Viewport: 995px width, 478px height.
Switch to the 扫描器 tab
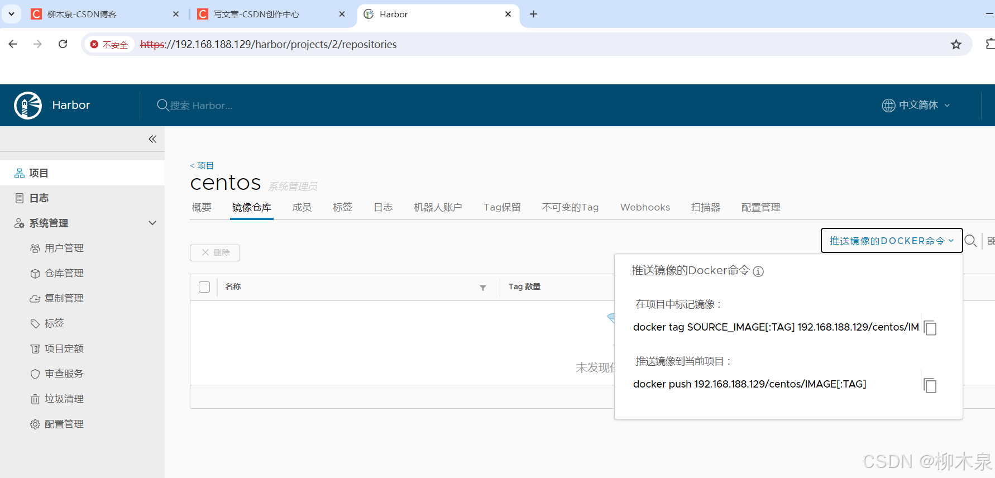706,207
